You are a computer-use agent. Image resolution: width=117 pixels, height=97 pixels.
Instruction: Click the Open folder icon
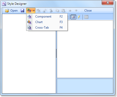pyautogui.click(x=7, y=11)
